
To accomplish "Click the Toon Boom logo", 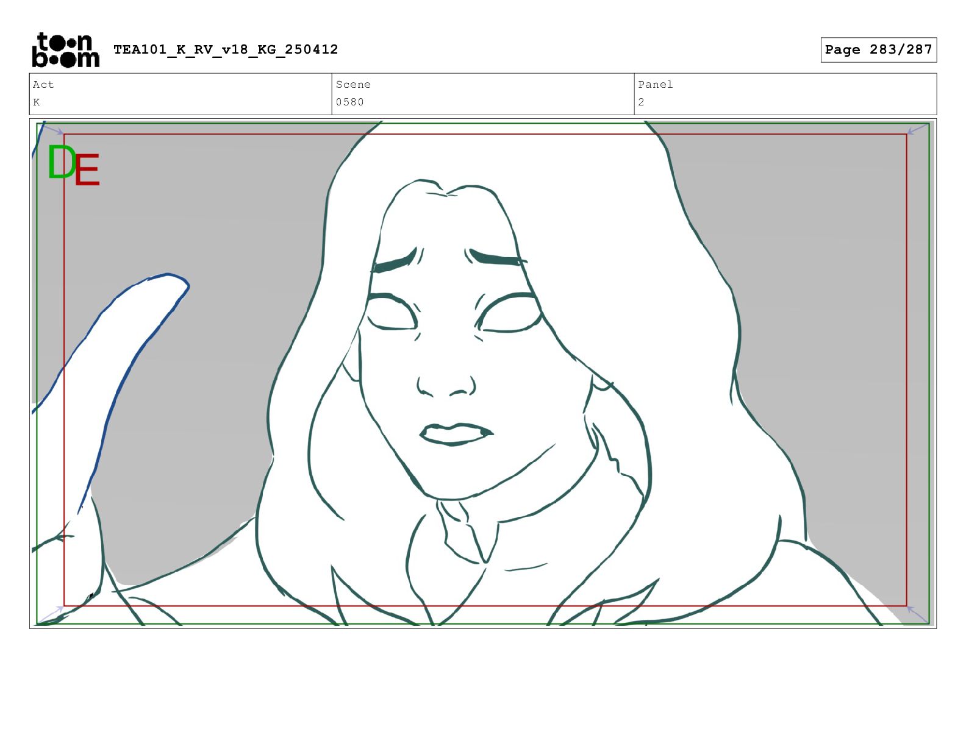I will click(65, 50).
